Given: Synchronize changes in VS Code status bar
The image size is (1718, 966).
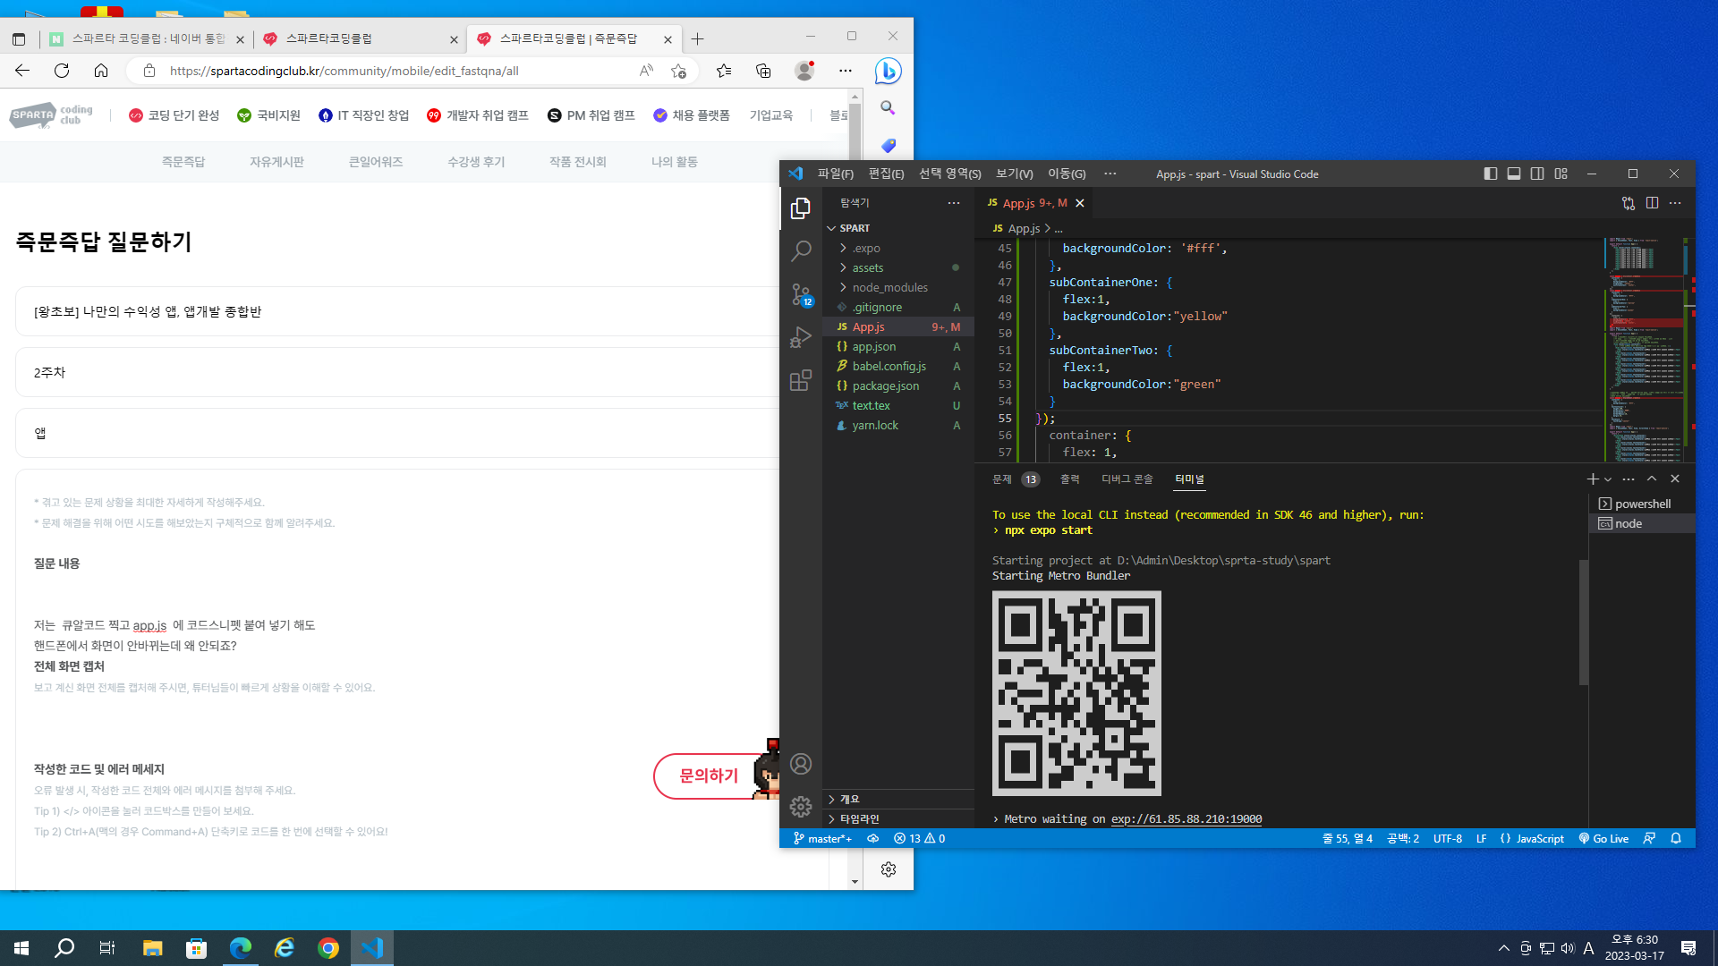Looking at the screenshot, I should coord(872,839).
